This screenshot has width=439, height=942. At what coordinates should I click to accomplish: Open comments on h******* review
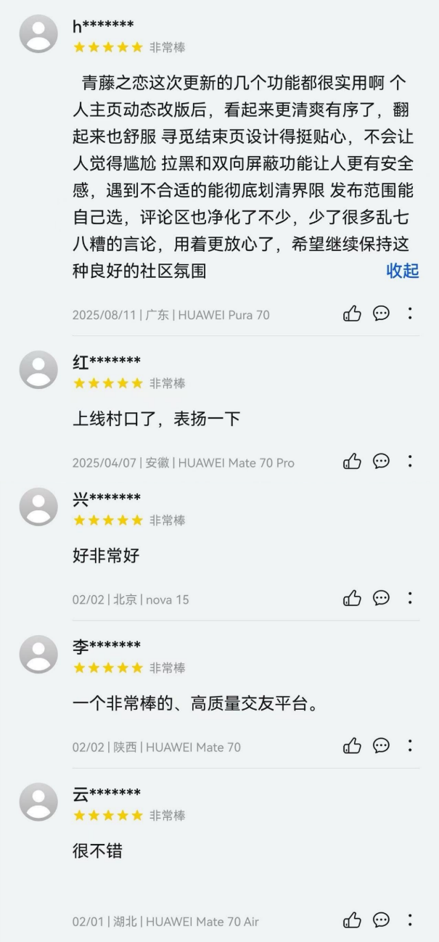point(381,314)
